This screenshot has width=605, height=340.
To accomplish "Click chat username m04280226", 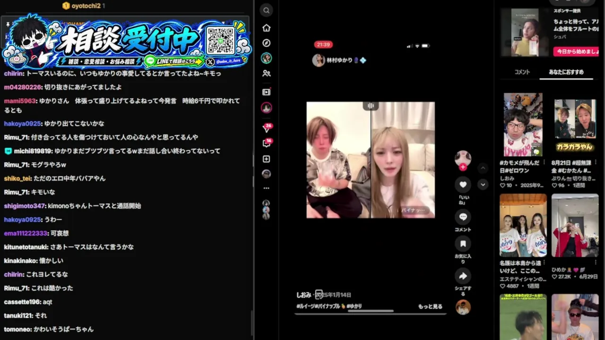I will point(23,87).
